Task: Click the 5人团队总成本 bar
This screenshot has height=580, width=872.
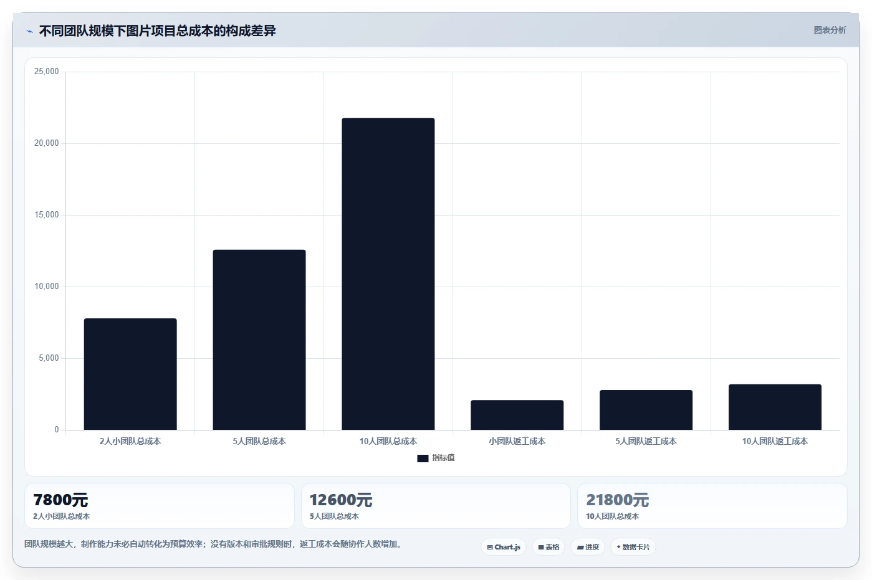Action: pyautogui.click(x=259, y=340)
